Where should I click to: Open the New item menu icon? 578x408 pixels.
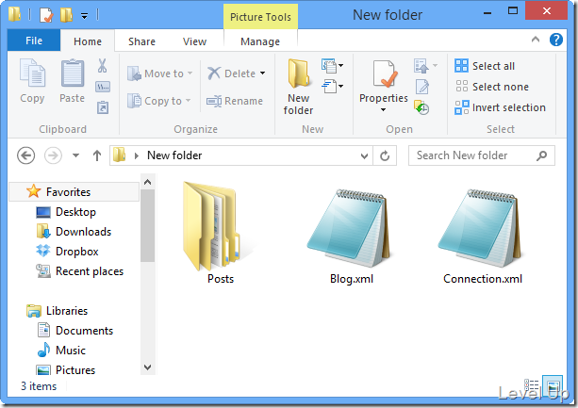point(332,66)
